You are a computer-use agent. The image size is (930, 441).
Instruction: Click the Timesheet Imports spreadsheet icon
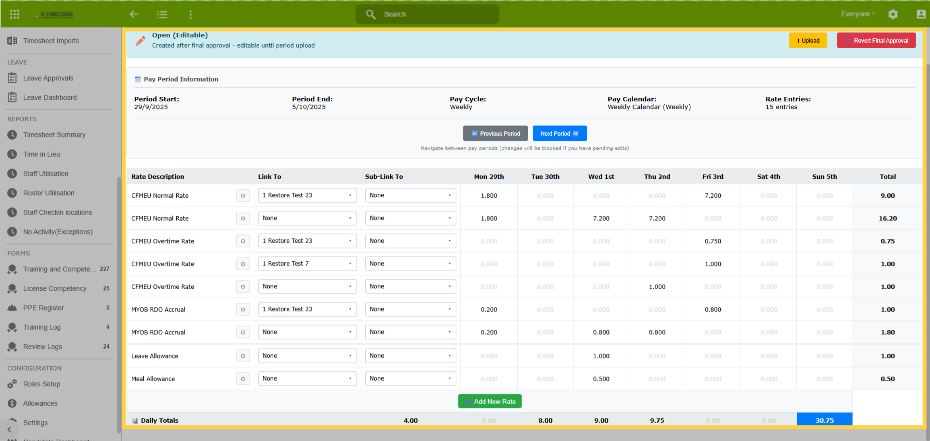[12, 41]
